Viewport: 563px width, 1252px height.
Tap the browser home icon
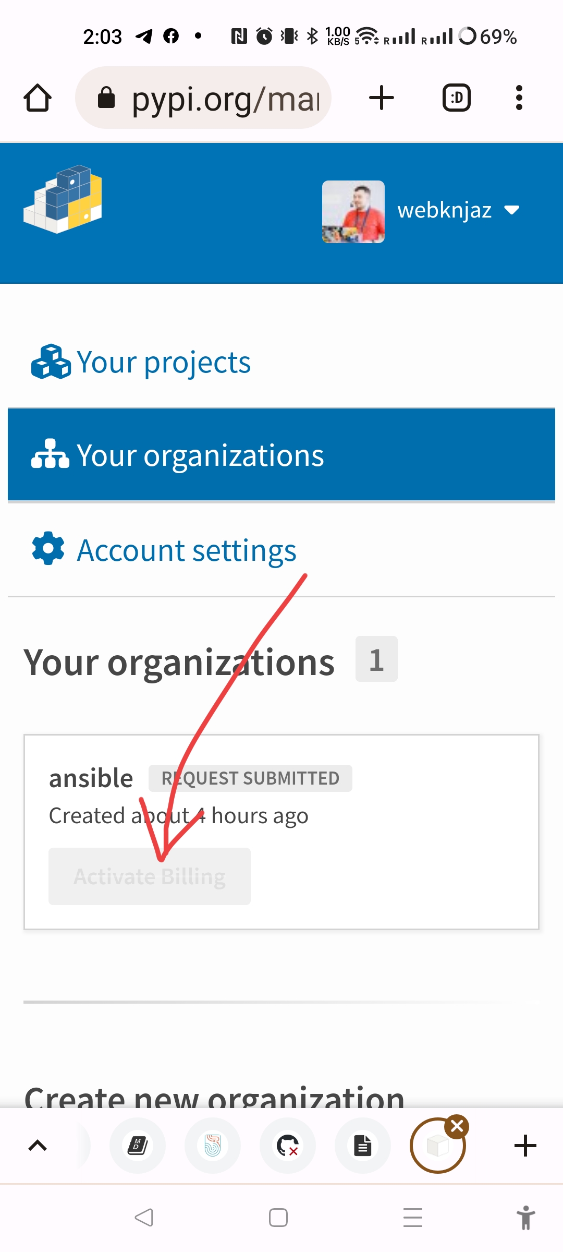[x=38, y=98]
